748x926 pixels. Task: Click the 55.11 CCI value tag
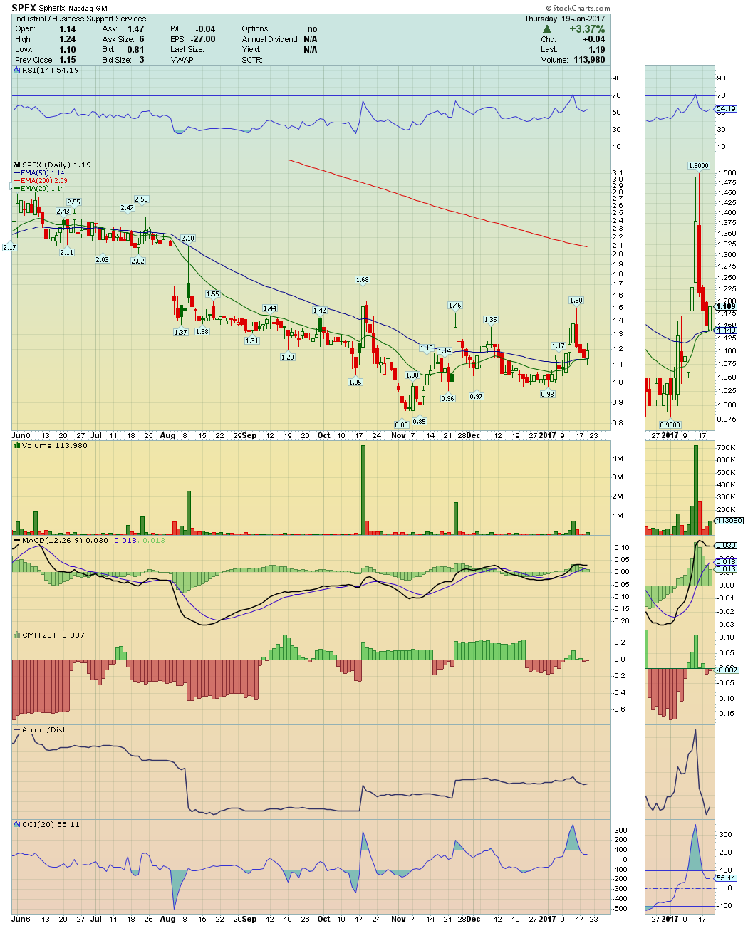click(x=726, y=878)
